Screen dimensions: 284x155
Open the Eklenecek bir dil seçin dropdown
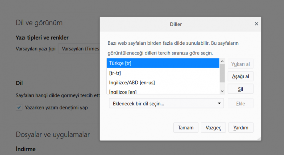coord(166,103)
